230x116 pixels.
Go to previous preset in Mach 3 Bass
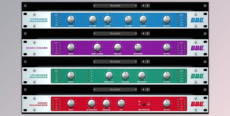click(x=95, y=34)
